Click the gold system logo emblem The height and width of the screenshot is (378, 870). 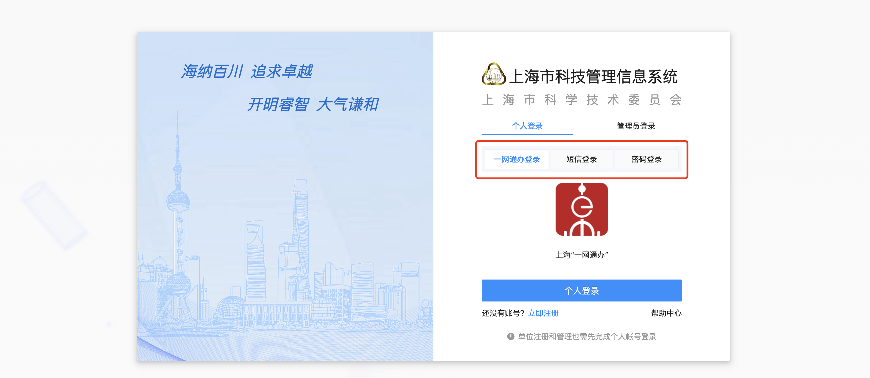493,74
